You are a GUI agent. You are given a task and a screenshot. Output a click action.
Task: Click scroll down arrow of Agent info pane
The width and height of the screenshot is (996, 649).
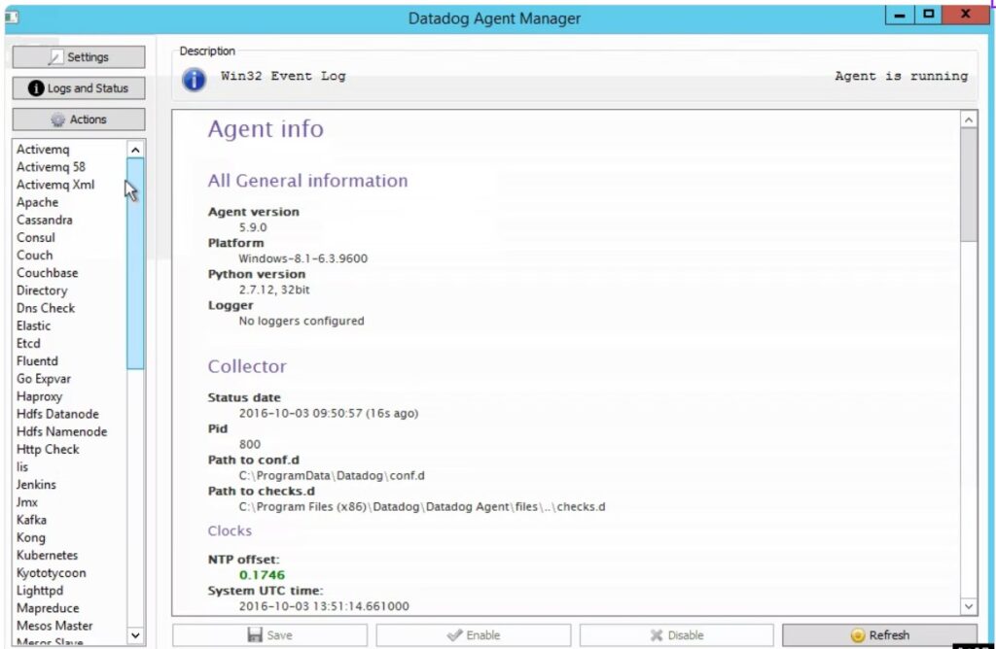[x=968, y=606]
